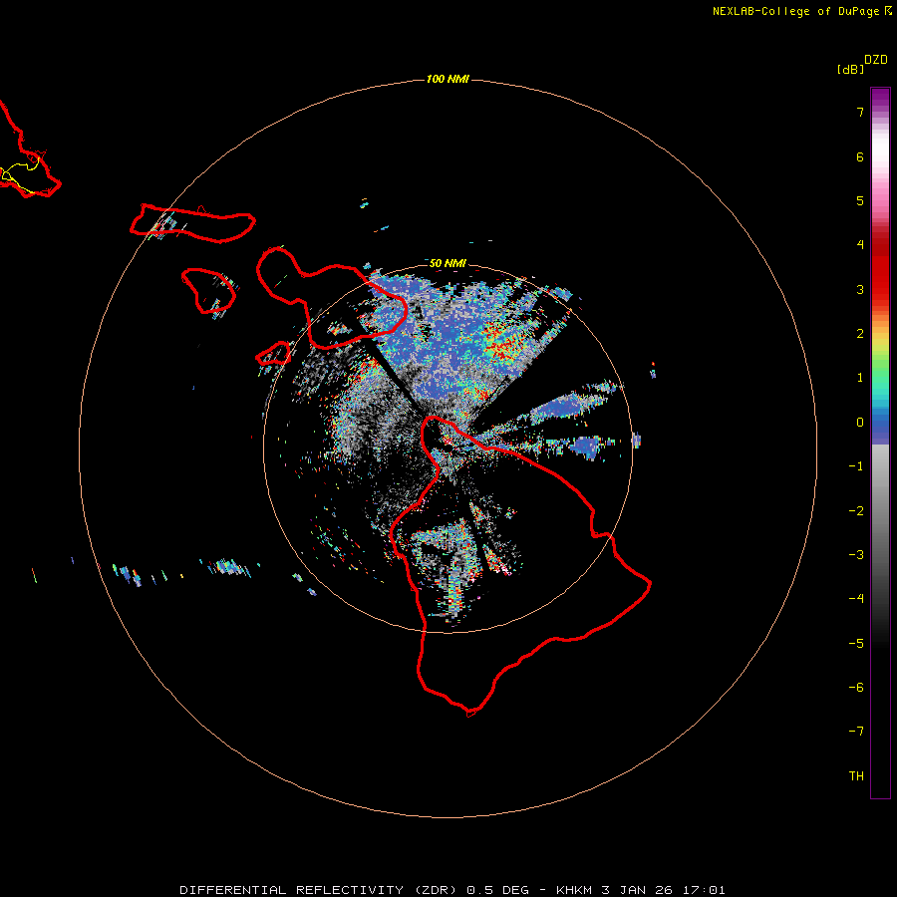897x897 pixels.
Task: Click the Lanai island outline
Action: point(208,291)
